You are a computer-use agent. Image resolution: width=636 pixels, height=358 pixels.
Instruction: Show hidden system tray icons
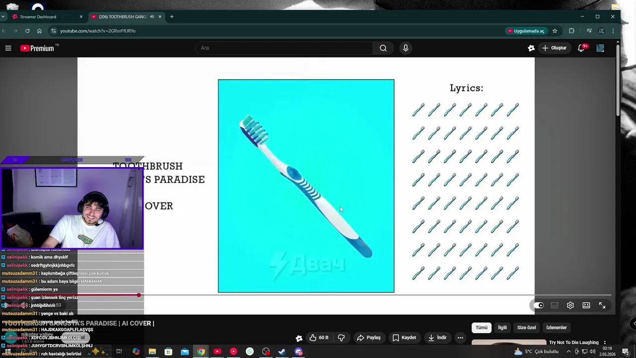[x=568, y=352]
